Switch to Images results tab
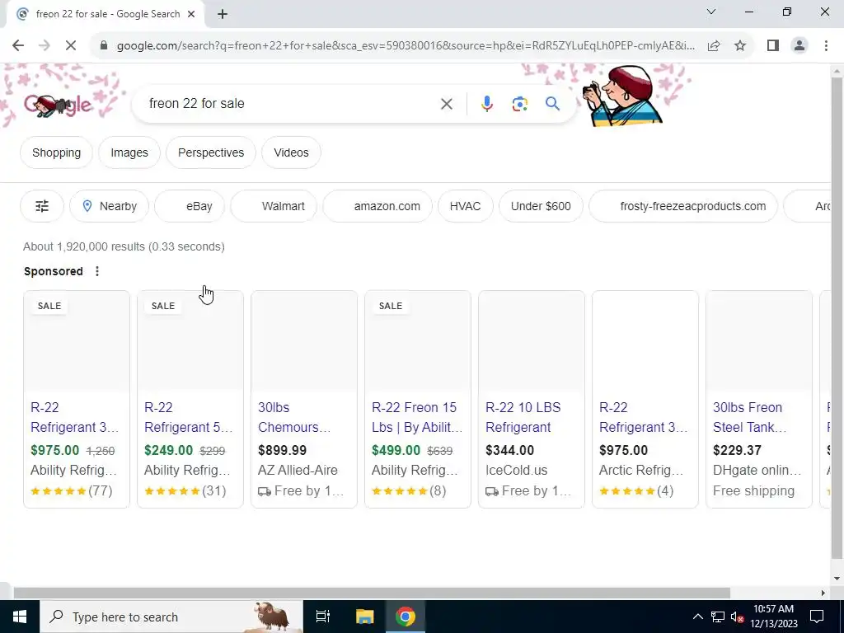 (129, 152)
